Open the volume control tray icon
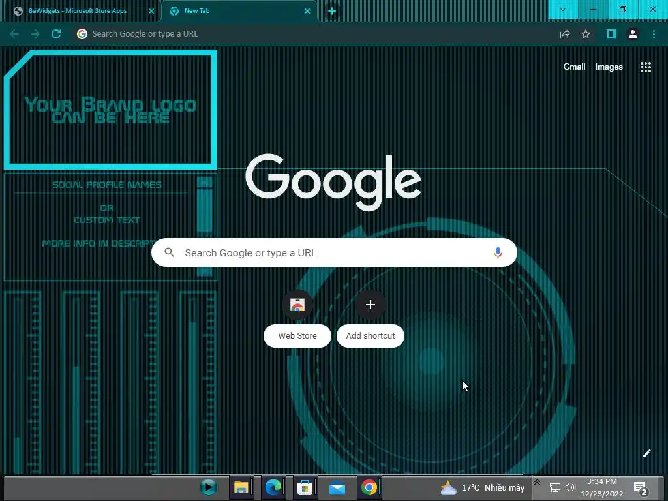 point(570,487)
